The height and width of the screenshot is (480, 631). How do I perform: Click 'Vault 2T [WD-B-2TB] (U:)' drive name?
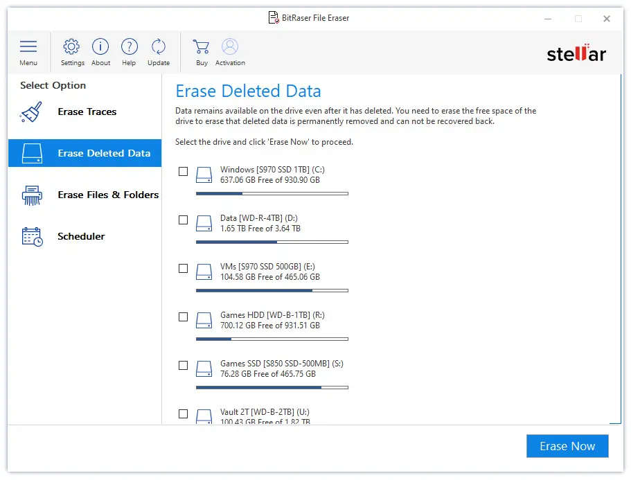265,412
